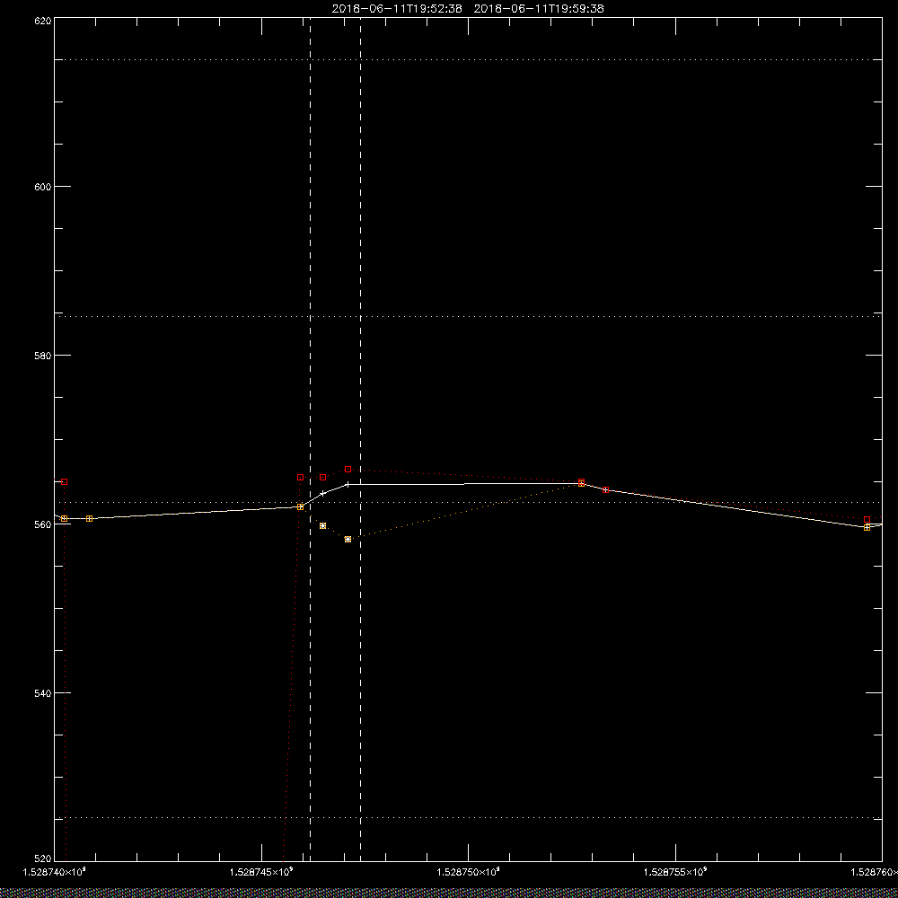The image size is (898, 898).
Task: Select the orange square at the far right end
Action: pyautogui.click(x=867, y=527)
